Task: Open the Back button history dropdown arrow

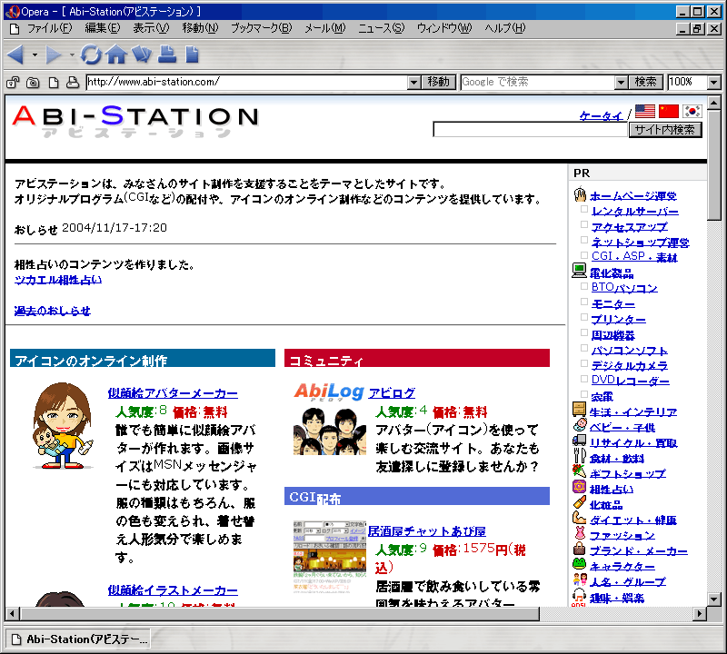Action: point(35,54)
